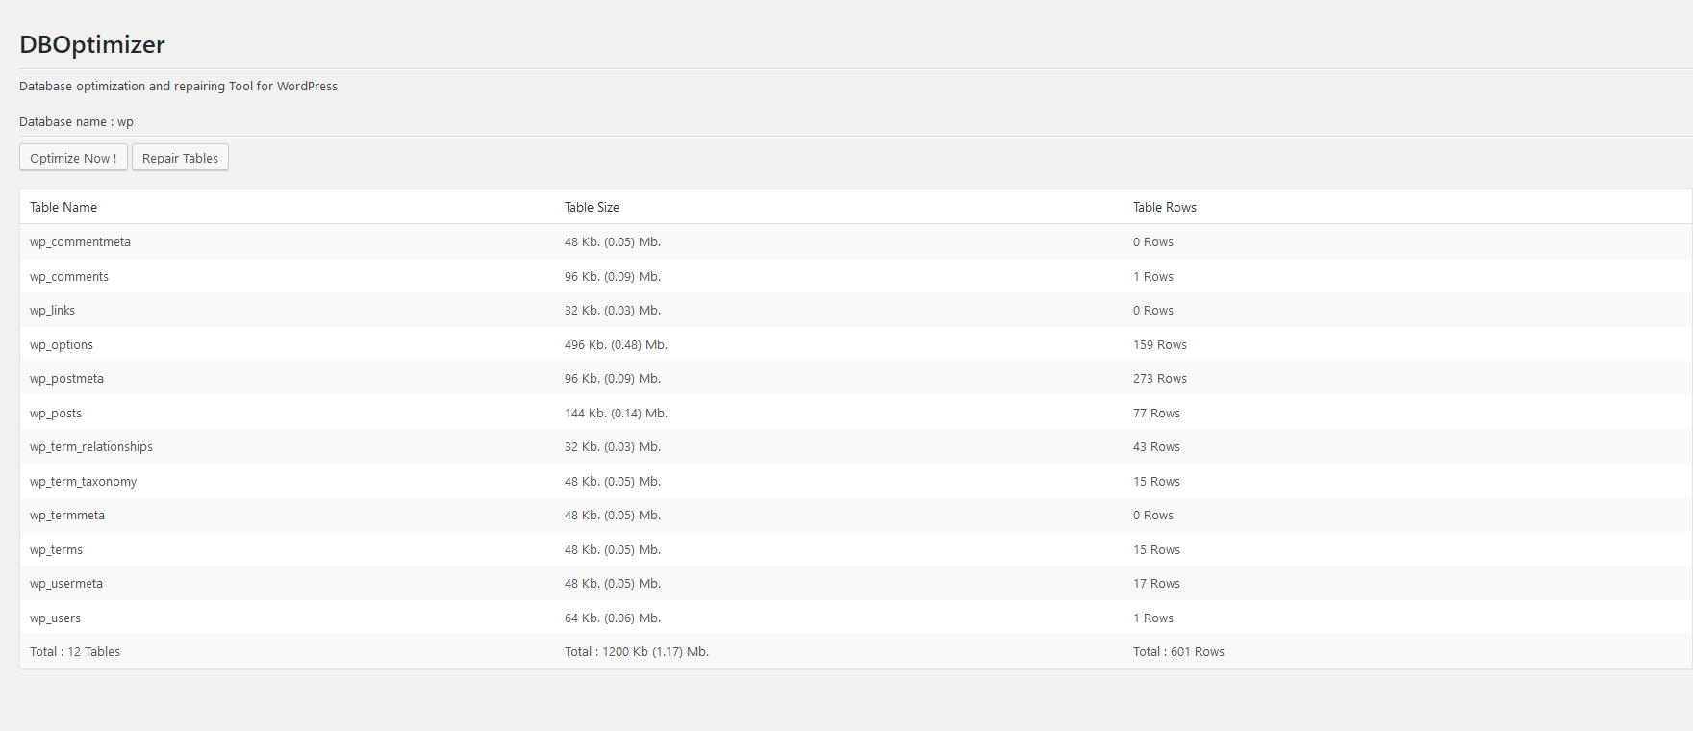Viewport: 1693px width, 731px height.
Task: Click the Table Rows column header
Action: 1164,207
